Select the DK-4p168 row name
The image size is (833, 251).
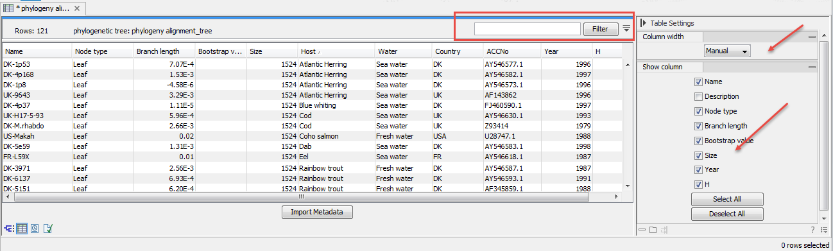pos(19,74)
